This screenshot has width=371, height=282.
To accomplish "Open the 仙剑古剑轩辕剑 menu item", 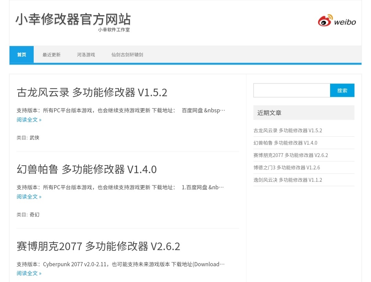I will click(x=127, y=55).
